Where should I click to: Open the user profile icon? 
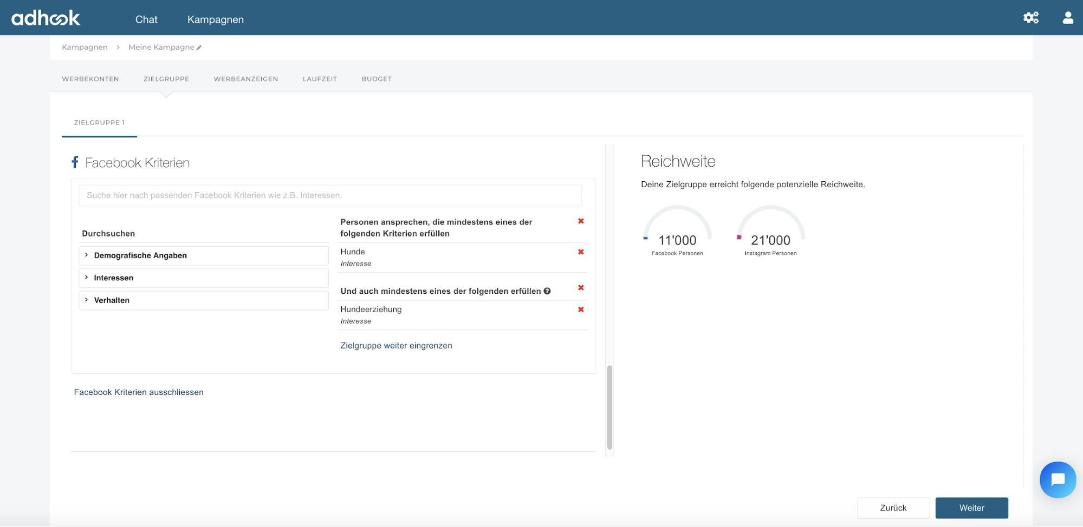[1068, 18]
